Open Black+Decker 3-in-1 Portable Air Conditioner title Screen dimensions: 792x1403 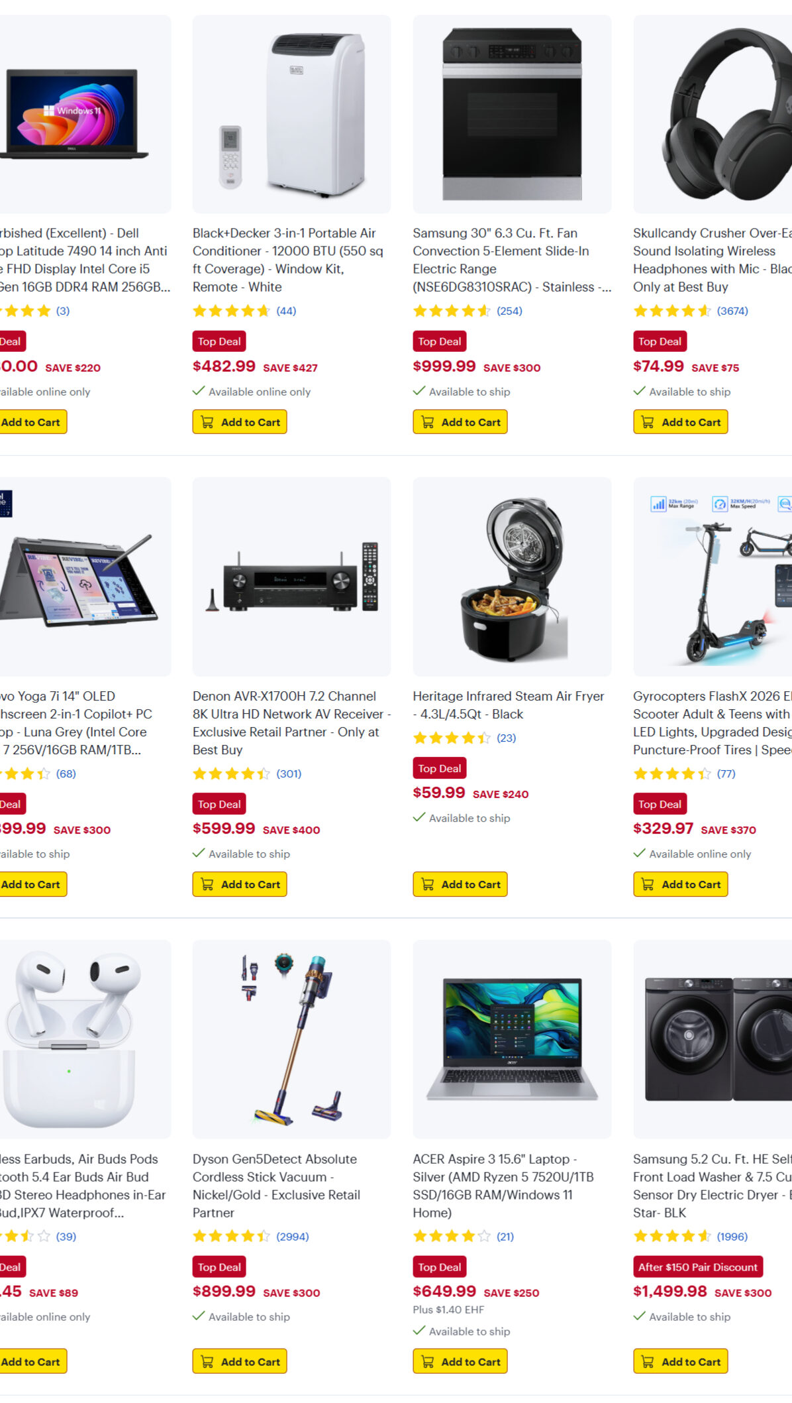pos(288,260)
